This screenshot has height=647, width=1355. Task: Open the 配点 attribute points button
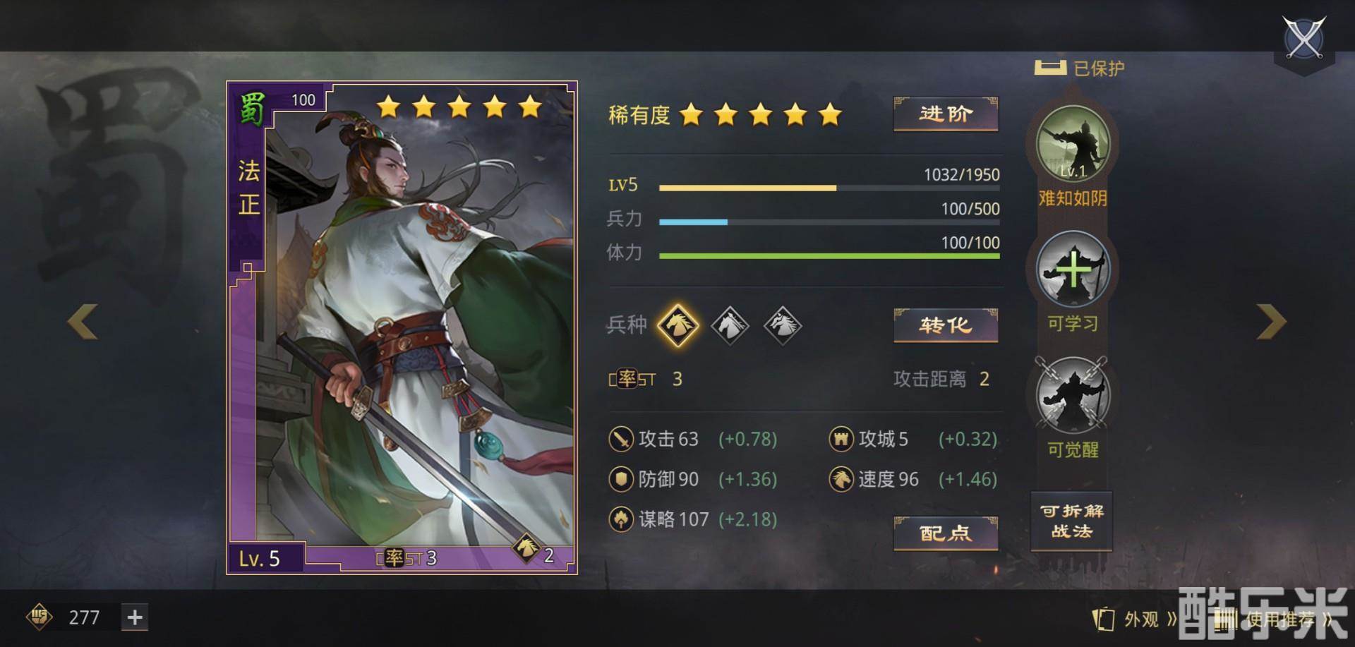click(x=946, y=533)
